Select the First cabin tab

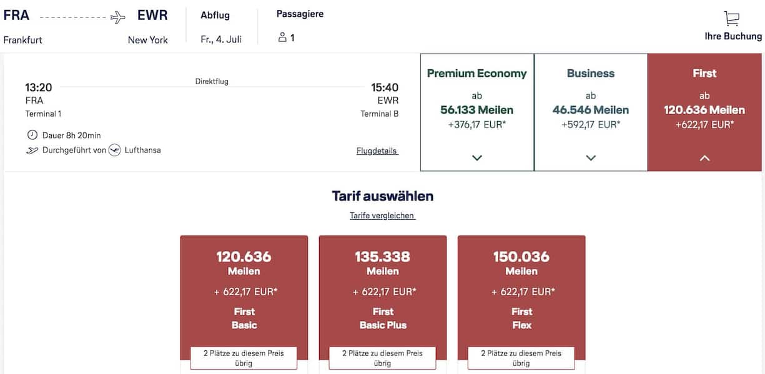coord(704,100)
